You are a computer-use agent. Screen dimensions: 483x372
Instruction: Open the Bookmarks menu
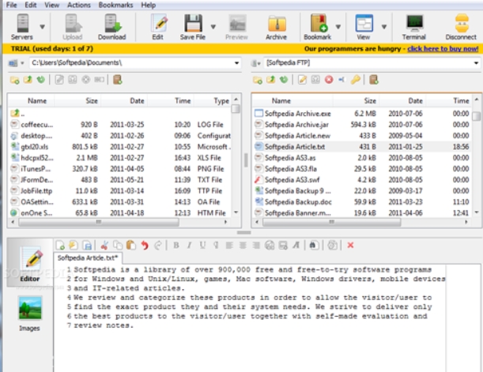[115, 5]
